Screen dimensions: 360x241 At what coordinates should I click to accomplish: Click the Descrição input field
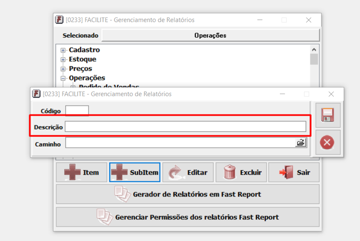(186, 127)
